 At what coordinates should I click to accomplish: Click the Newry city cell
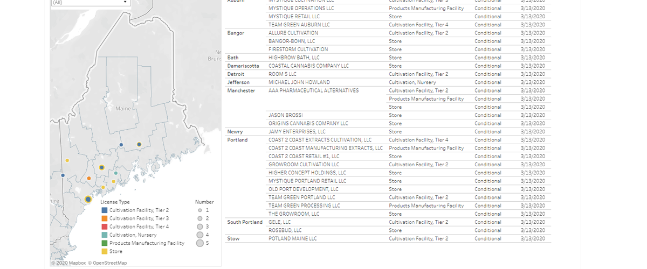(235, 131)
